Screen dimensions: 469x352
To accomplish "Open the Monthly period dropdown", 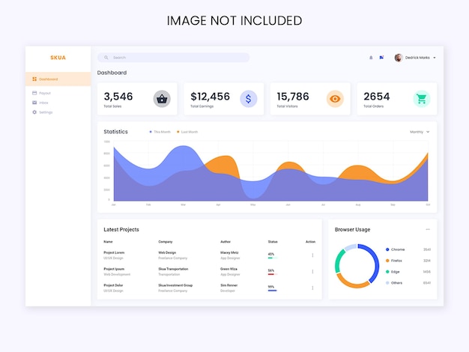I will pyautogui.click(x=420, y=132).
